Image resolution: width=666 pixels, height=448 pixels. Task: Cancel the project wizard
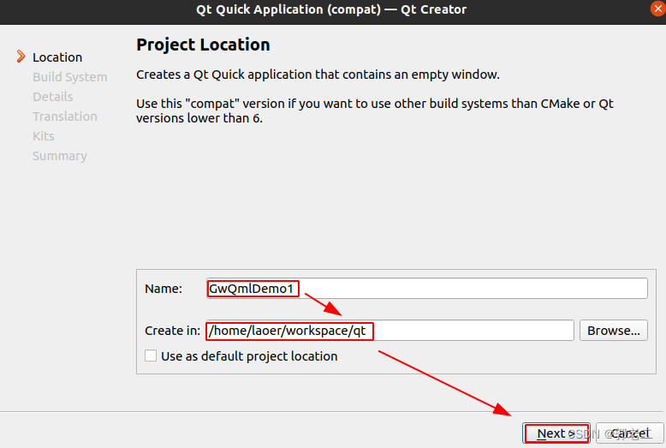pos(630,433)
